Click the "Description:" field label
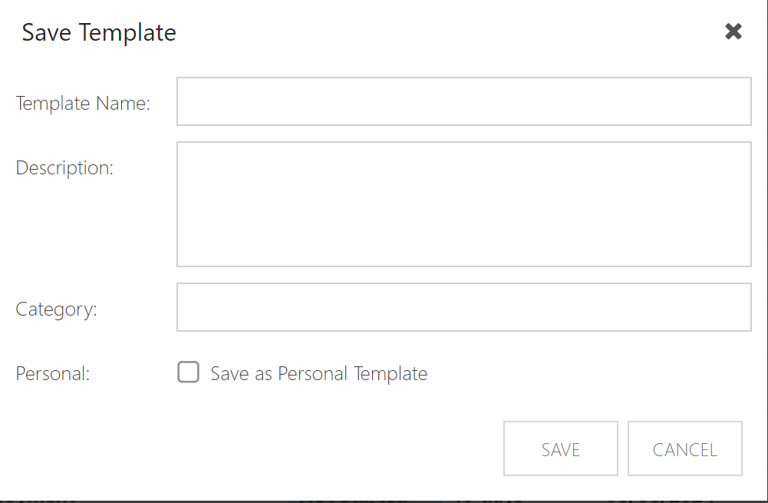Viewport: 768px width, 503px height. pyautogui.click(x=64, y=168)
